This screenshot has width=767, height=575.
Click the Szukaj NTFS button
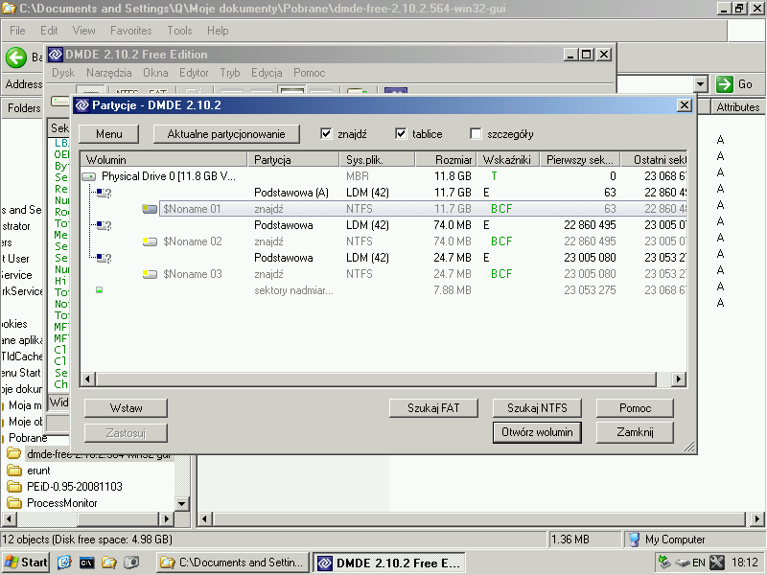point(537,408)
